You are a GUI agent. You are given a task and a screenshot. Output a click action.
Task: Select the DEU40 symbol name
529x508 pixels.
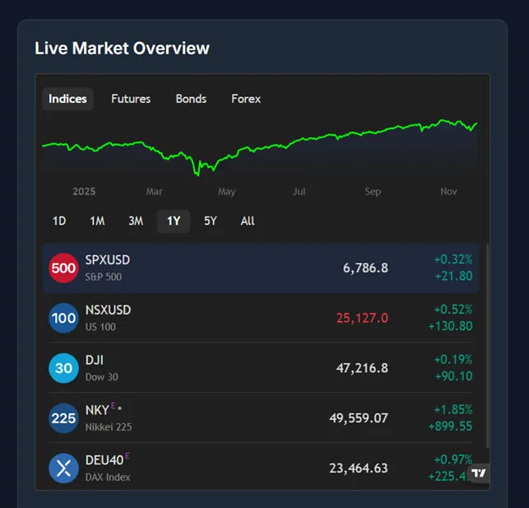(x=104, y=460)
